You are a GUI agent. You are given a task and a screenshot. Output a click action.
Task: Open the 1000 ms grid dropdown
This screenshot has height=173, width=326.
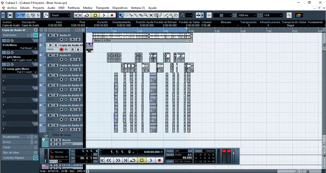point(247,15)
